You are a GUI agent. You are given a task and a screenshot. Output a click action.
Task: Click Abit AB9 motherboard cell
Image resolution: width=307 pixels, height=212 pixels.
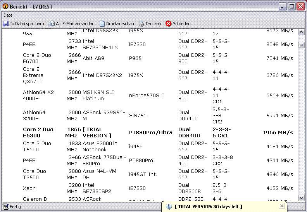tap(93, 58)
